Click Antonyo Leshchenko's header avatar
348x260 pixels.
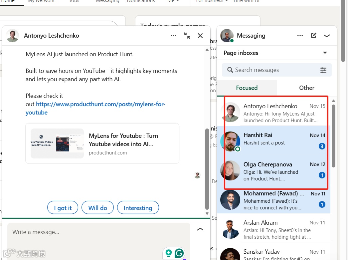(x=12, y=36)
